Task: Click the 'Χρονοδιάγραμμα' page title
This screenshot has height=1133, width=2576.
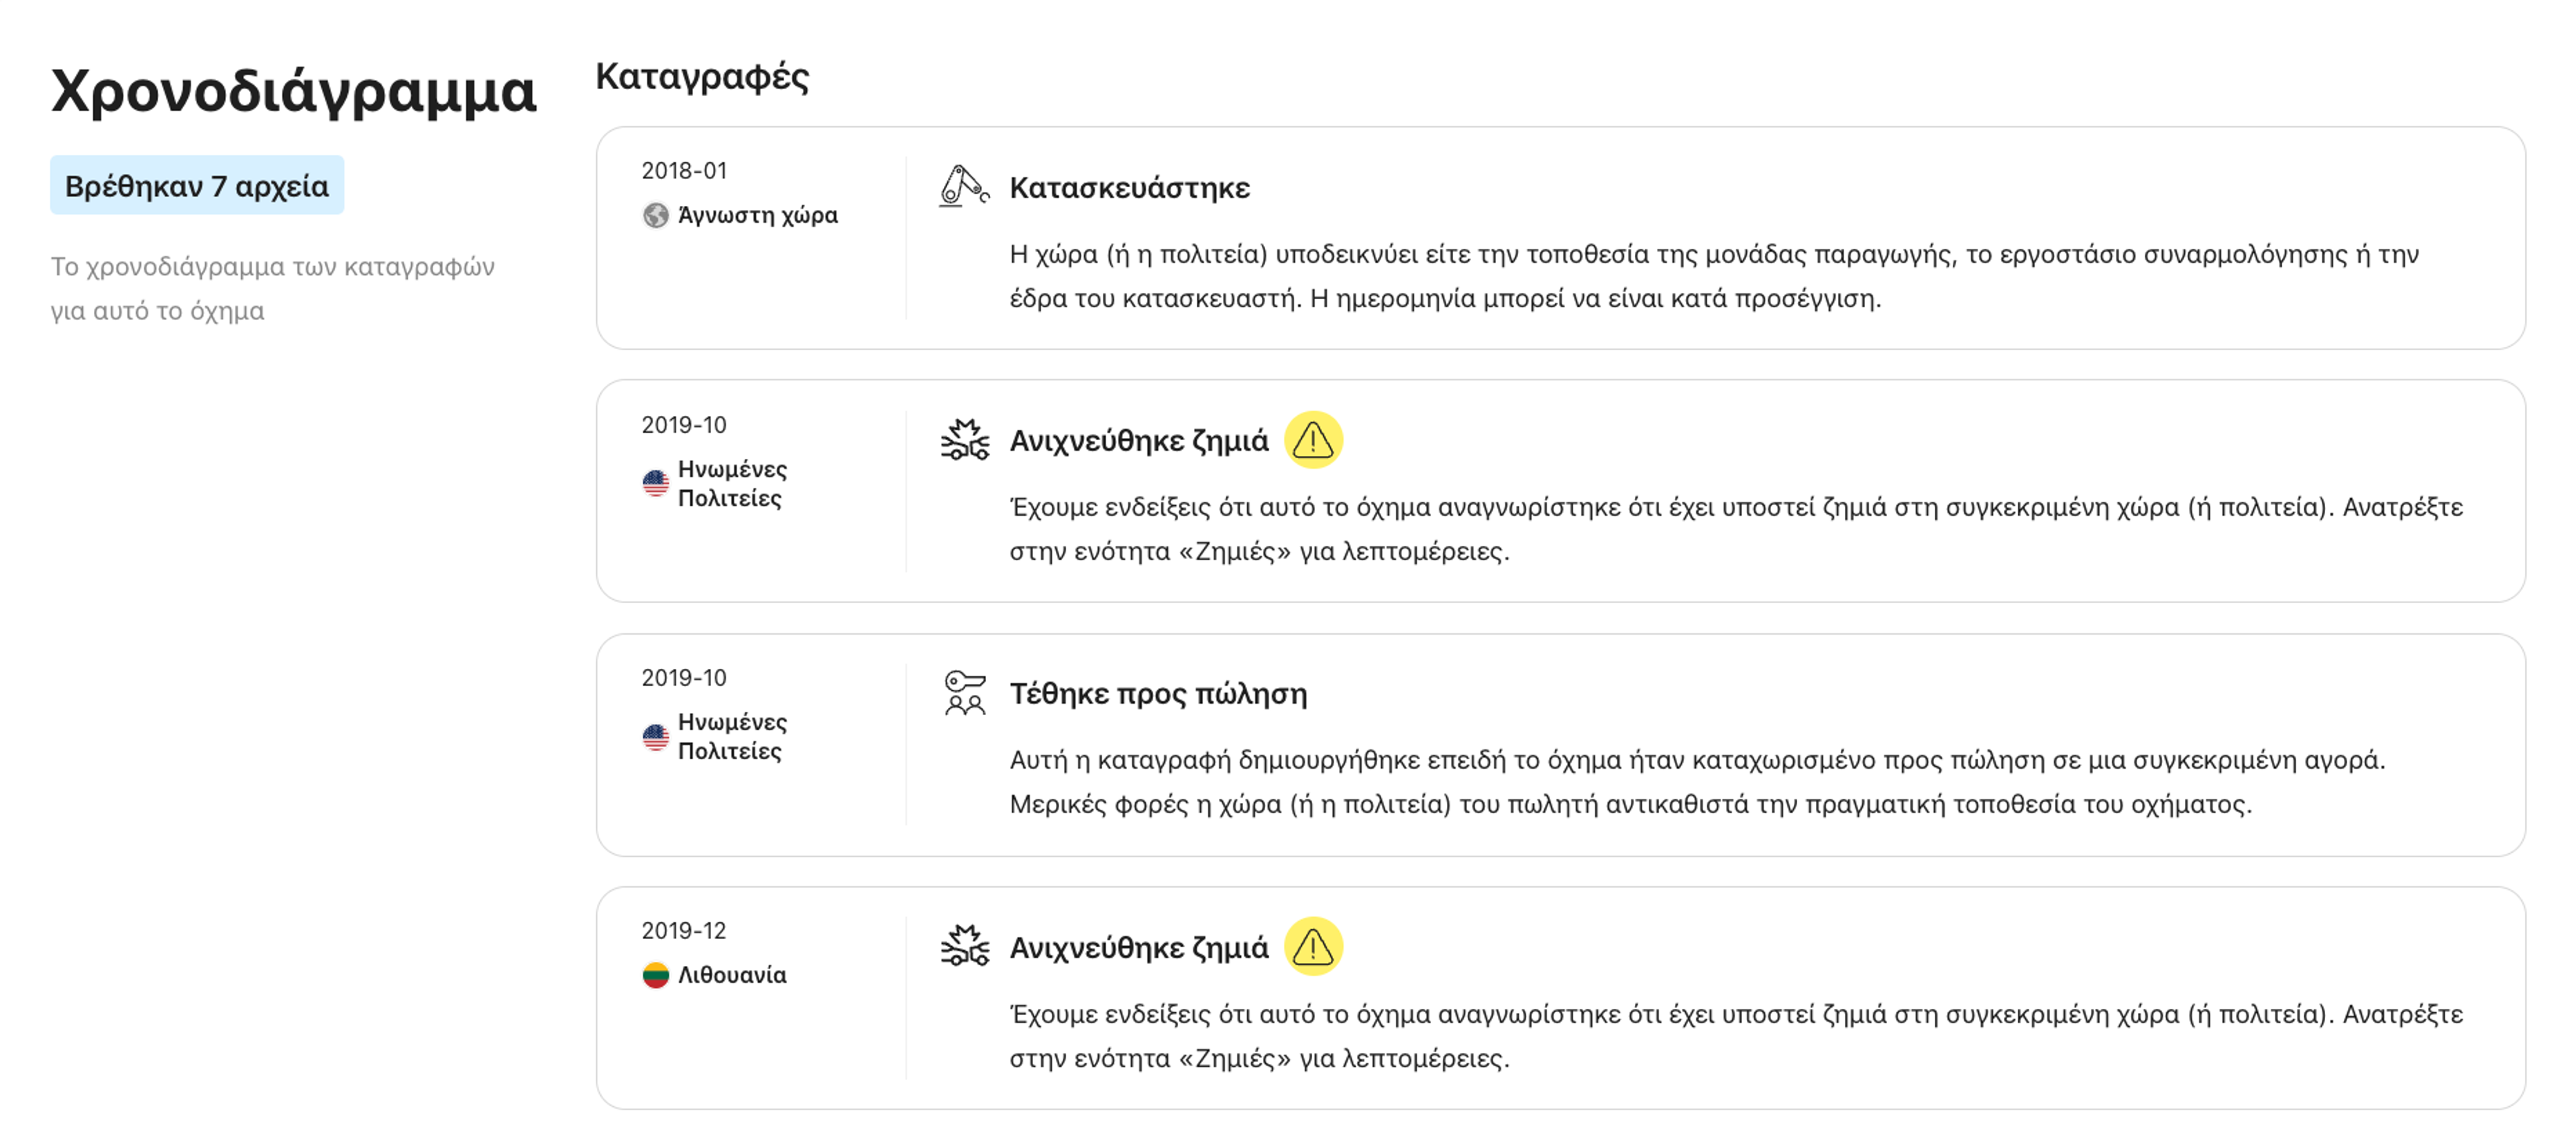Action: (x=294, y=91)
